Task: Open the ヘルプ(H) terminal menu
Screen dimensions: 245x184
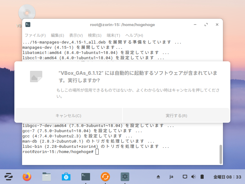Action: pyautogui.click(x=134, y=35)
